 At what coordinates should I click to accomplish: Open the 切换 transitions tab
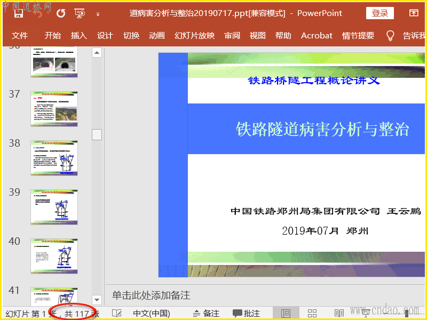(x=131, y=35)
